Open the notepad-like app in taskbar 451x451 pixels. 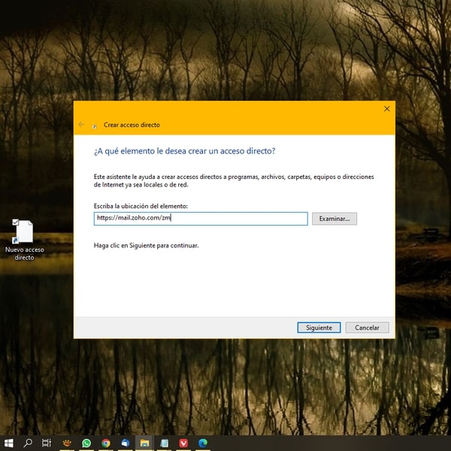pyautogui.click(x=164, y=443)
